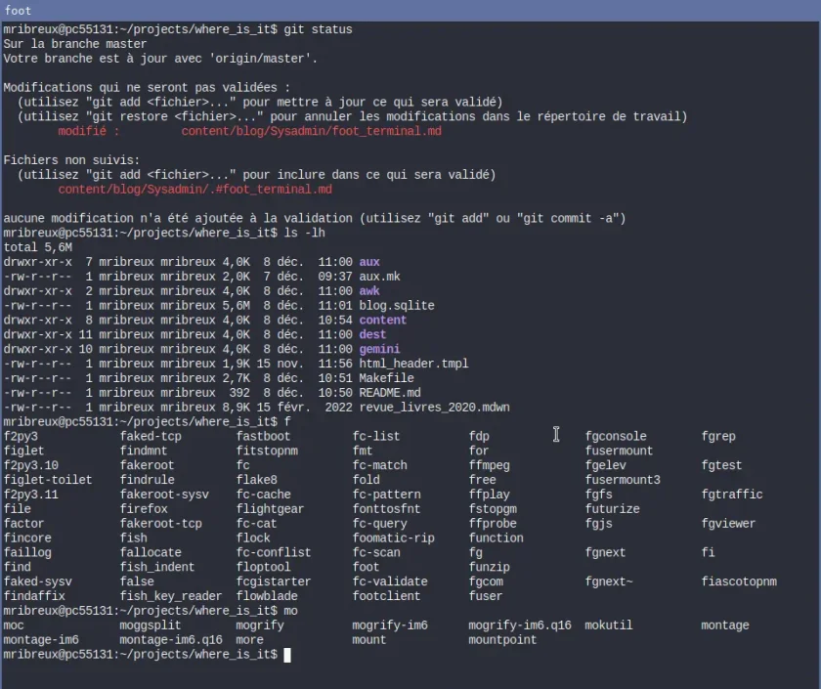Click the 'Makefile' file name

tap(386, 378)
